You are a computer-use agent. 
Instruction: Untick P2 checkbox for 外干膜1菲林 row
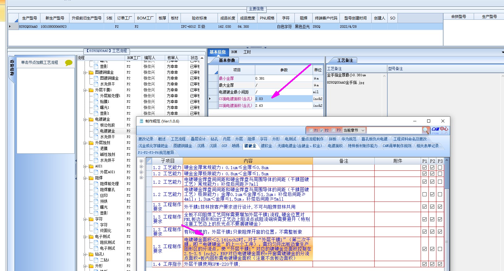pyautogui.click(x=432, y=206)
